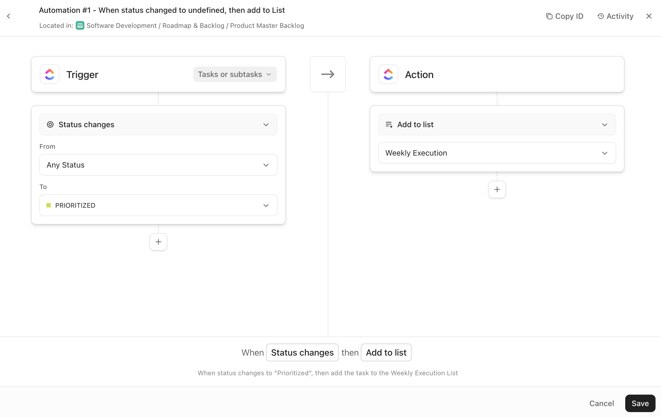The image size is (661, 417).
Task: Select the Add to list pill in the summary
Action: point(386,352)
